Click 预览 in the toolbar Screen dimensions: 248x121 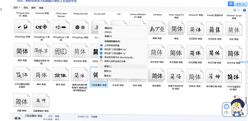[x=26, y=7]
